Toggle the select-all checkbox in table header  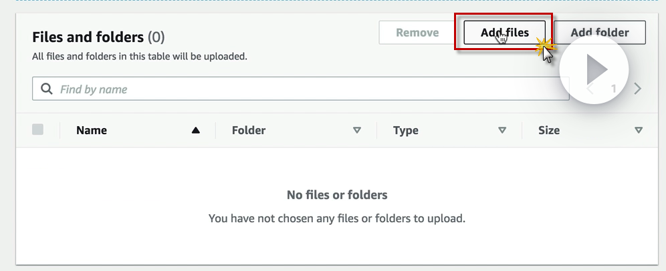(38, 130)
